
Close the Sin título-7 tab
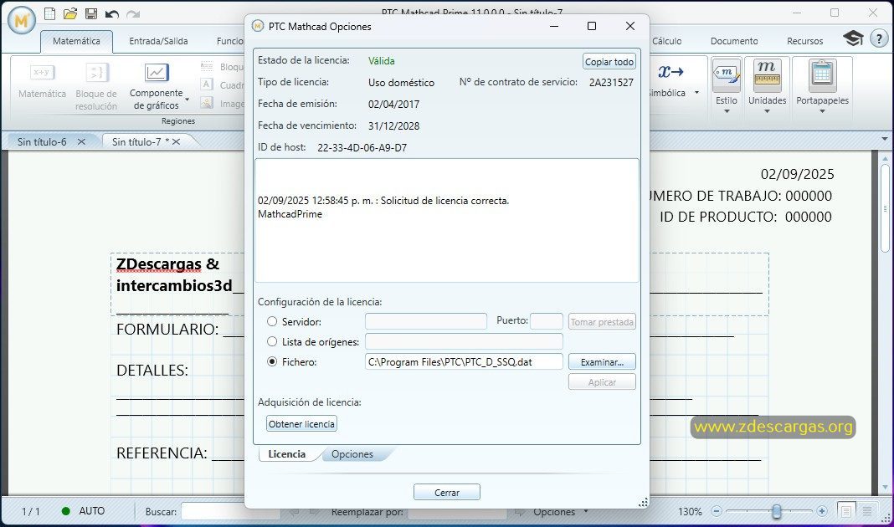point(176,142)
